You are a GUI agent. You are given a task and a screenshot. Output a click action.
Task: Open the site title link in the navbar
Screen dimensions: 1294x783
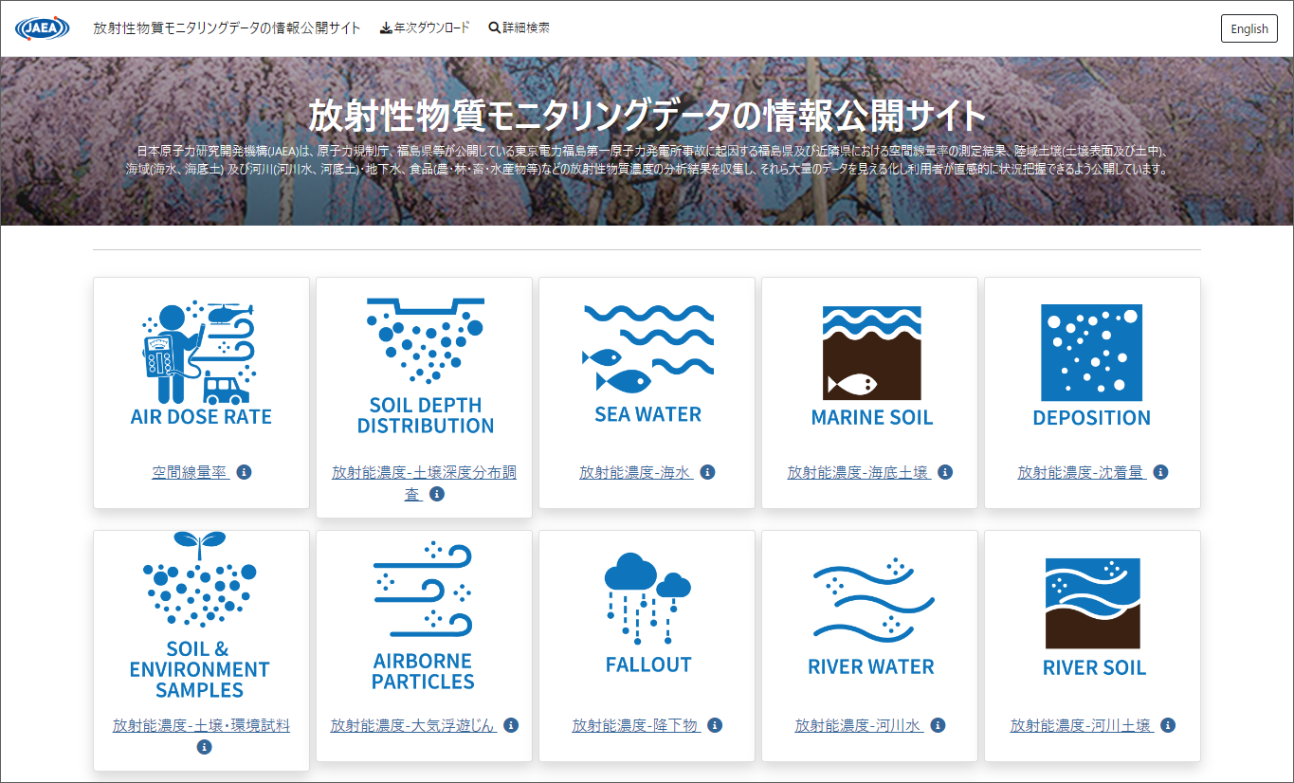point(225,28)
